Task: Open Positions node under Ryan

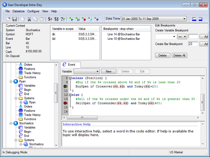Action: (30, 111)
